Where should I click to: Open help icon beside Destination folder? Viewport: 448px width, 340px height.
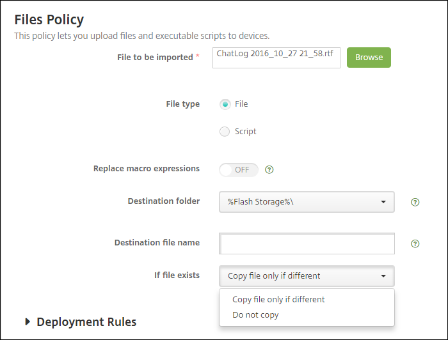pos(415,202)
